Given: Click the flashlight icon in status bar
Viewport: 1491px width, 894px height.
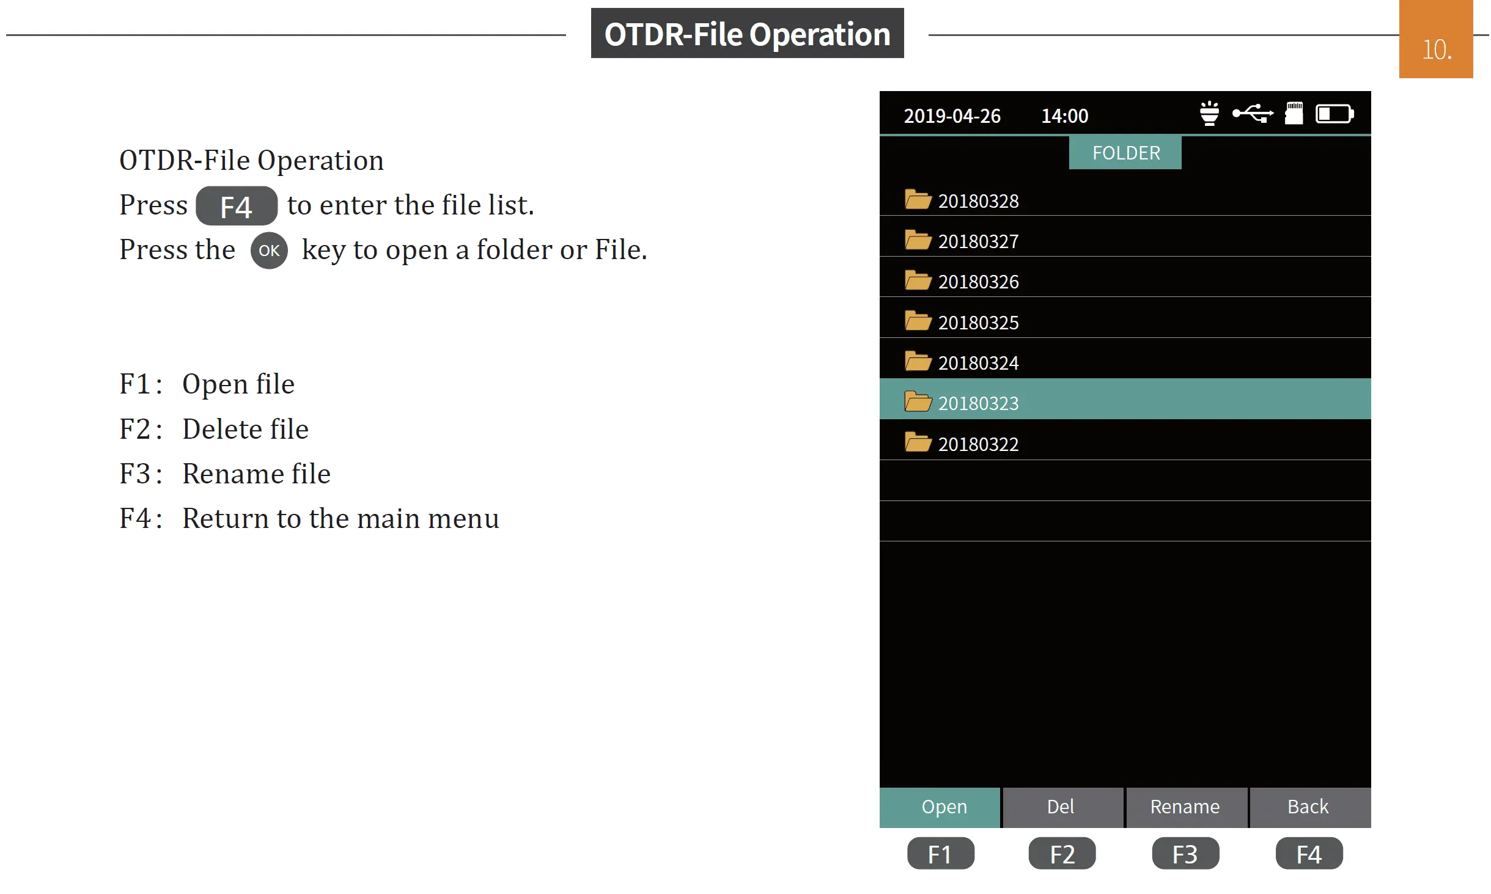Looking at the screenshot, I should click(1209, 114).
